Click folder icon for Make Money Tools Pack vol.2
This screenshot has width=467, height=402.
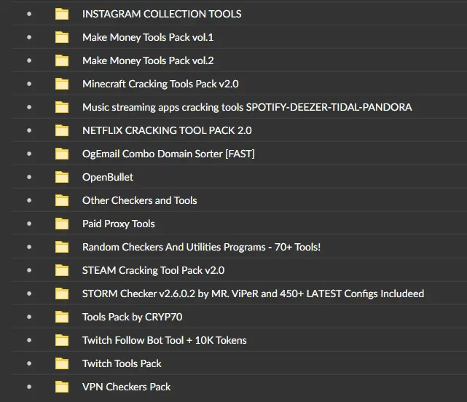(62, 60)
